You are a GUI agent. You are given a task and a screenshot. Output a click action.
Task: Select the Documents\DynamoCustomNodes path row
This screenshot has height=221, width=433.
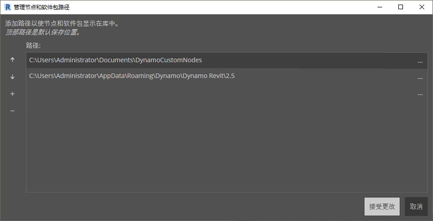[x=227, y=61]
